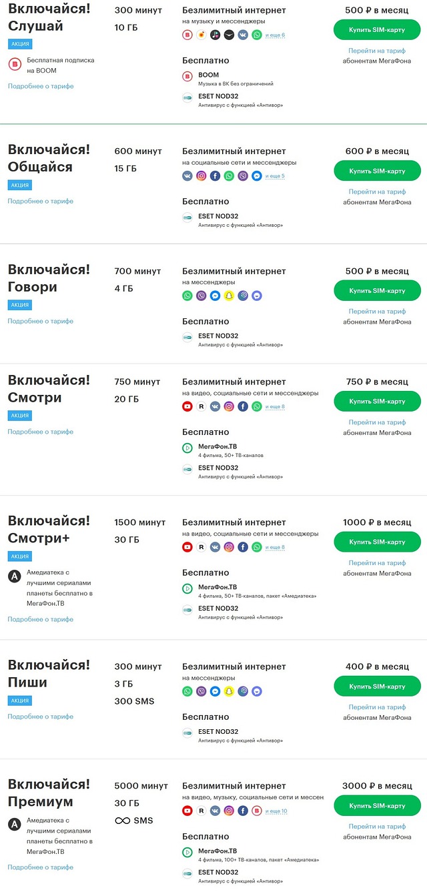Click 'Перейти на тариф' for the 400 ₽ tariff
Image resolution: width=427 pixels, height=892 pixels.
pos(377,707)
